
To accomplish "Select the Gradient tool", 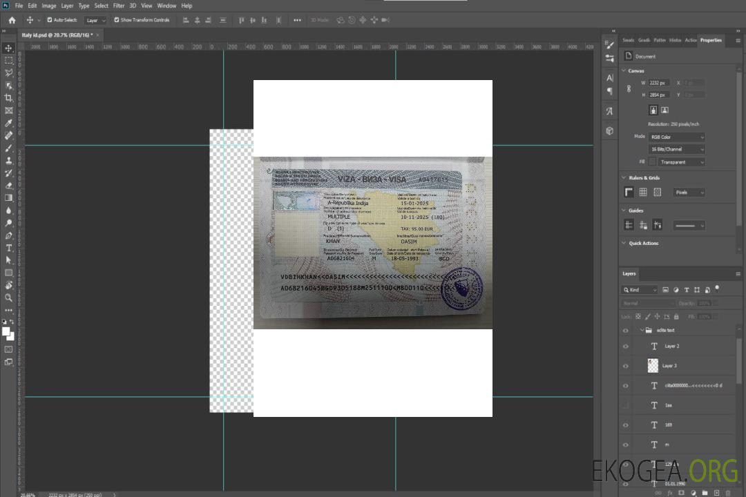I will (8, 198).
